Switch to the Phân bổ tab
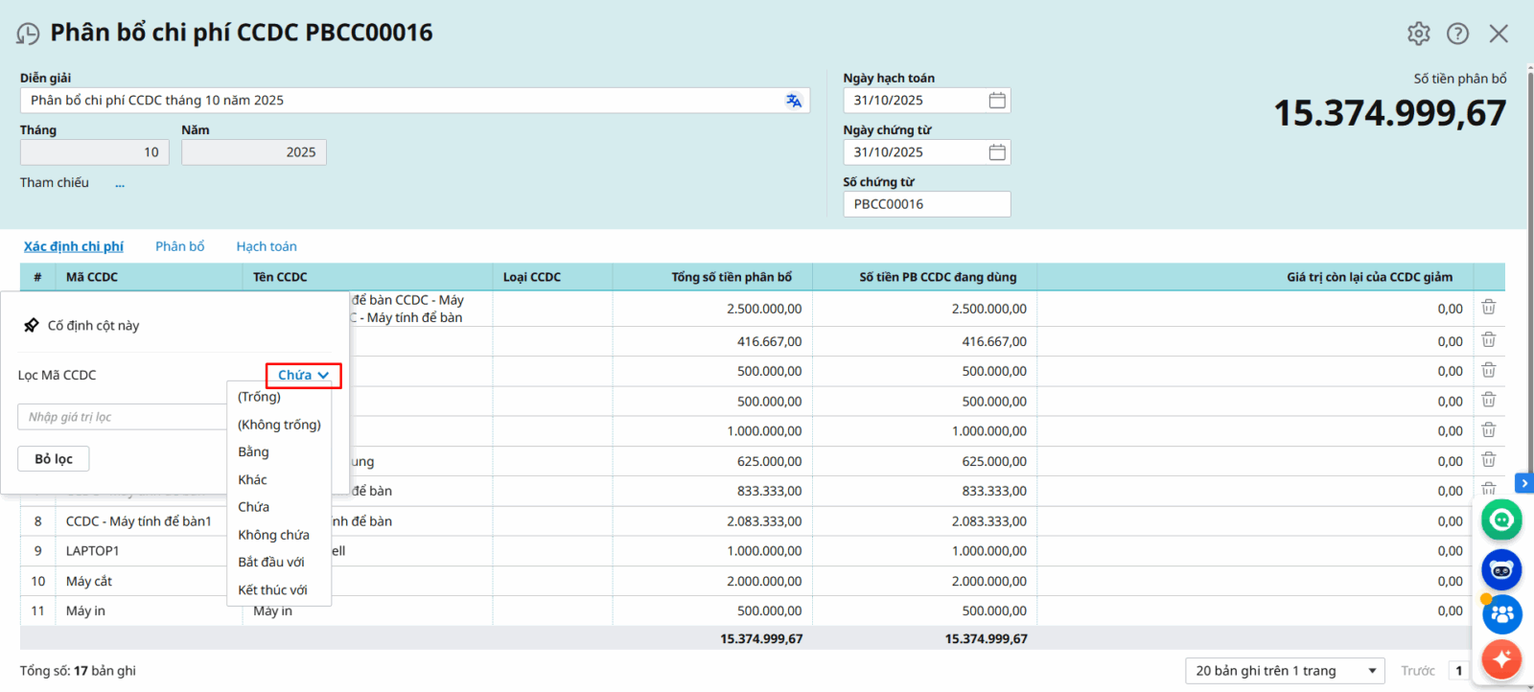 (180, 246)
